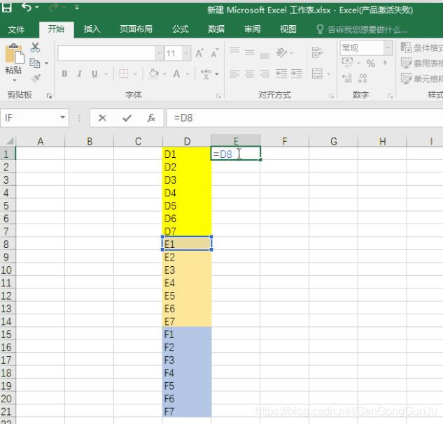
Task: Open the number format 常规 combo box
Action: click(x=366, y=48)
